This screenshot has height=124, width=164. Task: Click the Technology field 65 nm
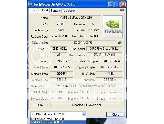(x=60, y=30)
